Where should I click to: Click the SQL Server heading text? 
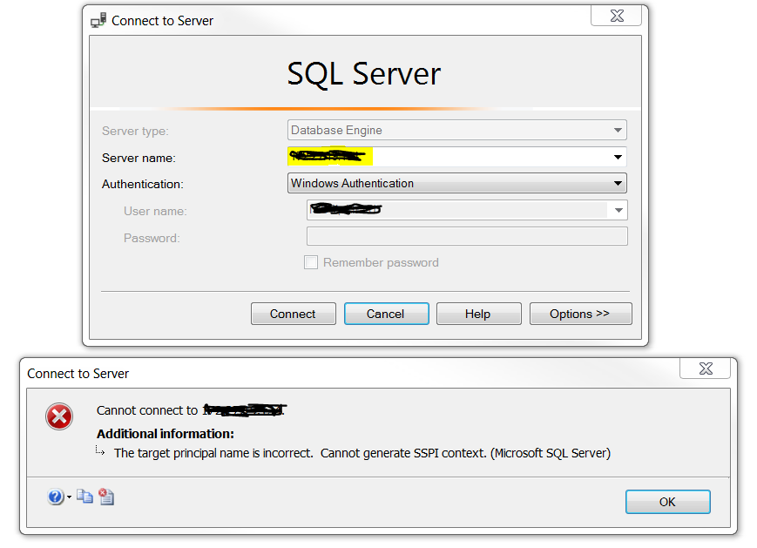point(364,74)
